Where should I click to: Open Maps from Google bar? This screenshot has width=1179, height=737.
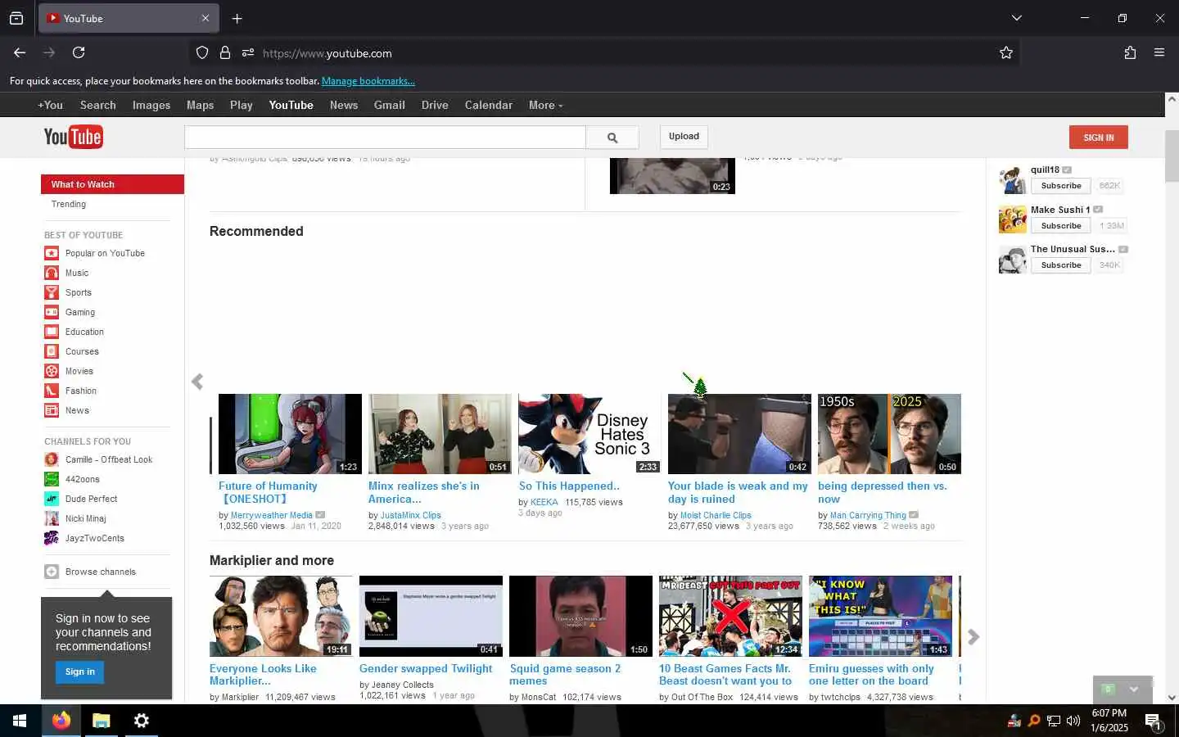pos(200,105)
